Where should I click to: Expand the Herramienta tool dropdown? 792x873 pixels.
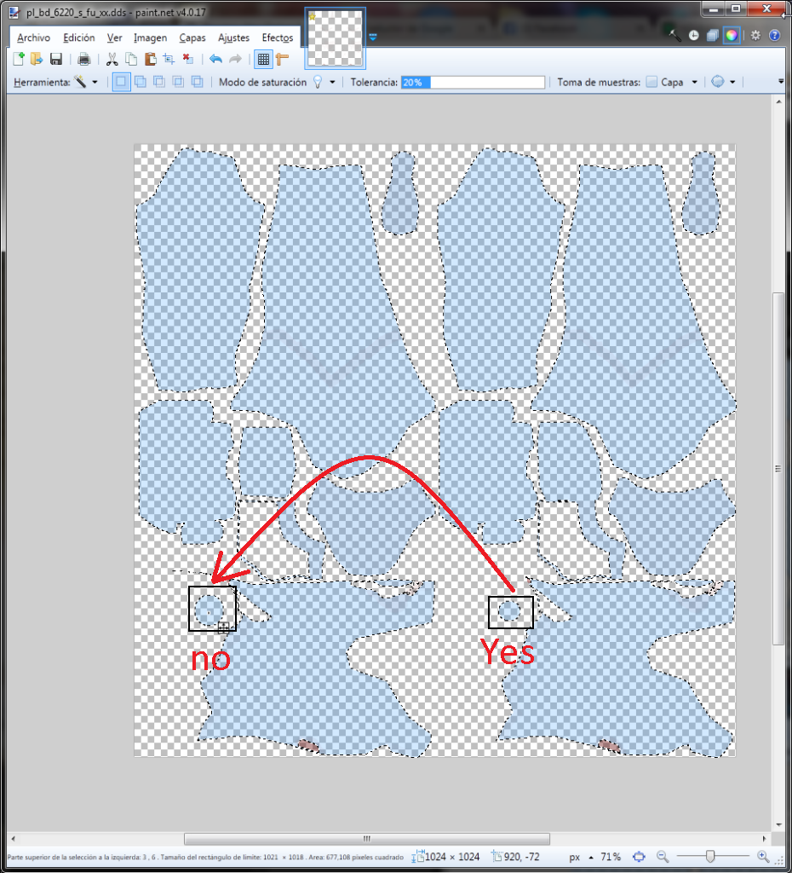[x=94, y=83]
